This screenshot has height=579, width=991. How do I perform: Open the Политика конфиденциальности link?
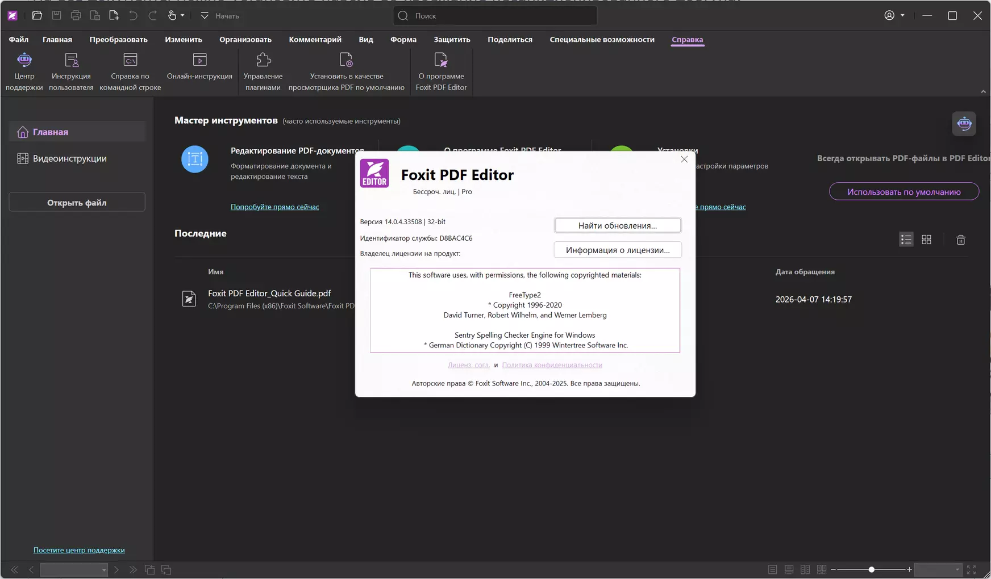[552, 365]
